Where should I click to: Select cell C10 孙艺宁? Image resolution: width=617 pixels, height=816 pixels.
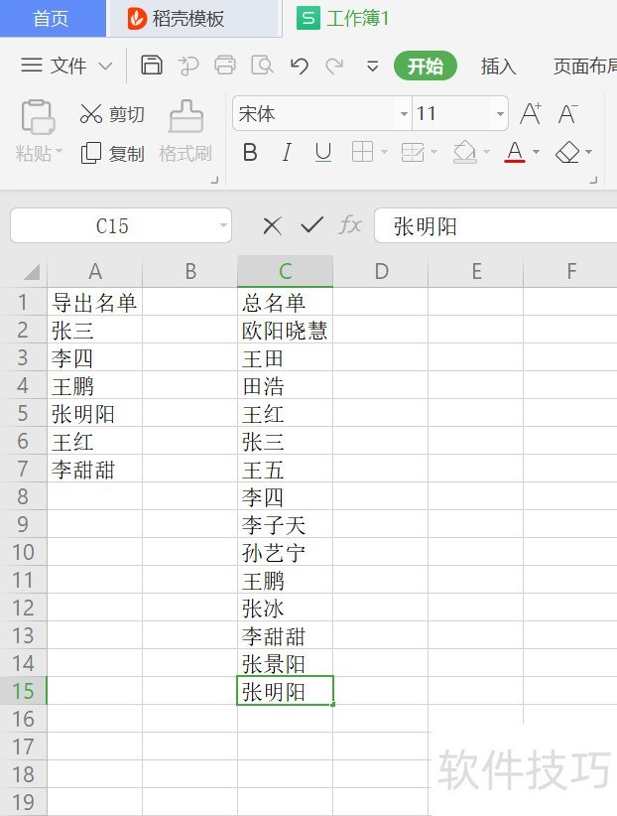click(x=285, y=552)
